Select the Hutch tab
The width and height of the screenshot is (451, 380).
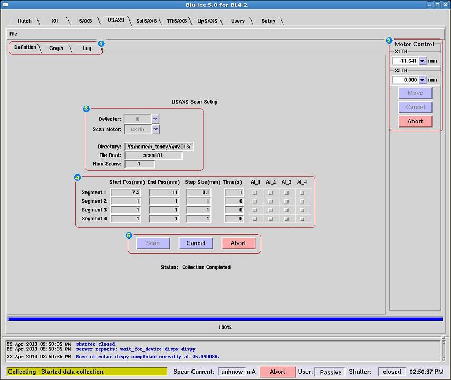point(25,21)
